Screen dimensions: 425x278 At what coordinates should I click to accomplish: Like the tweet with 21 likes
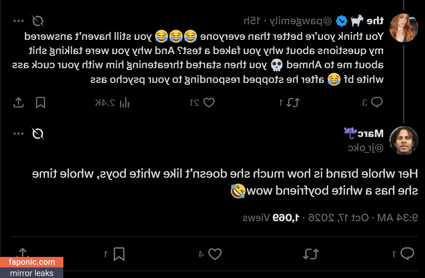coord(202,103)
